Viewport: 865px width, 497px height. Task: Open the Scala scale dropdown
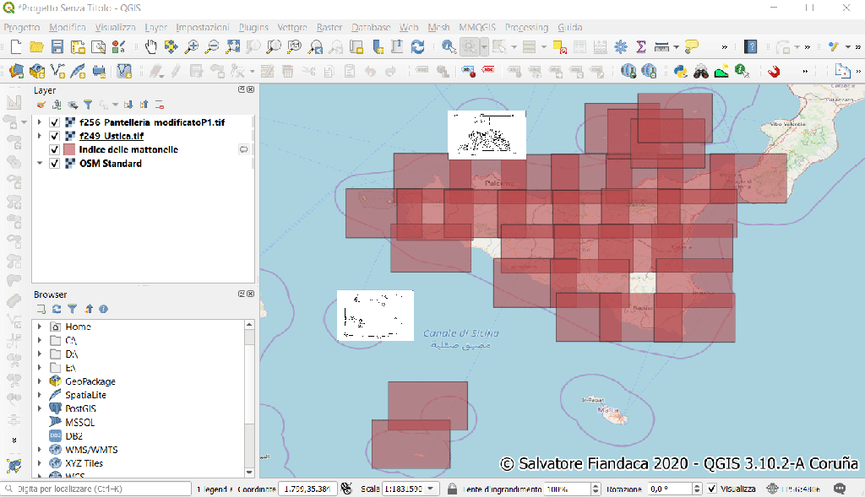point(432,489)
